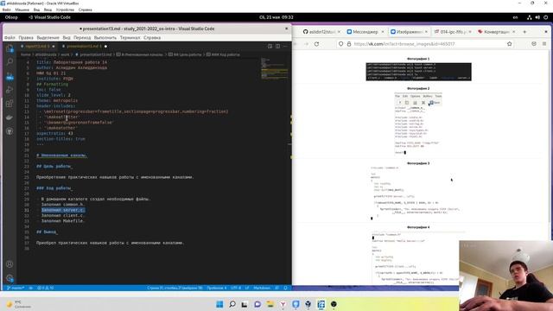Open editor More Actions ellipsis
553x311 pixels.
tap(285, 46)
